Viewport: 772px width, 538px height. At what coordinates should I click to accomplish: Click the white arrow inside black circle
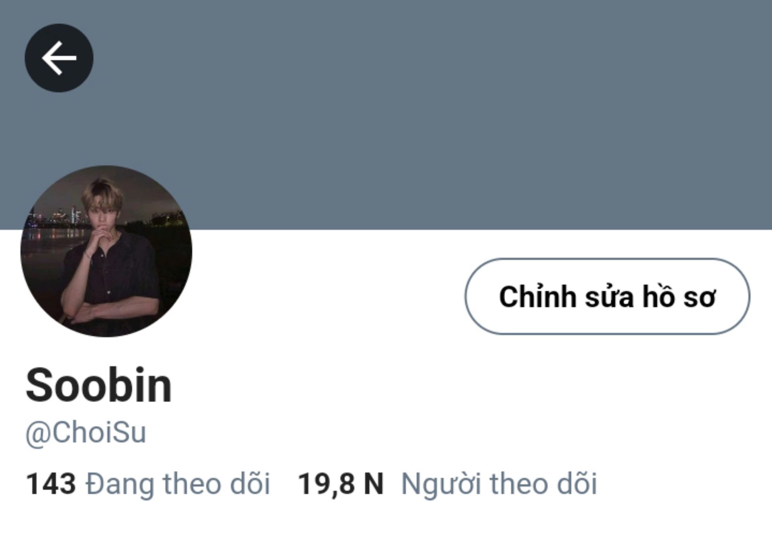click(59, 58)
